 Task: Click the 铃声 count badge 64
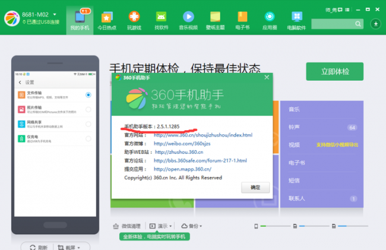[x=352, y=128]
